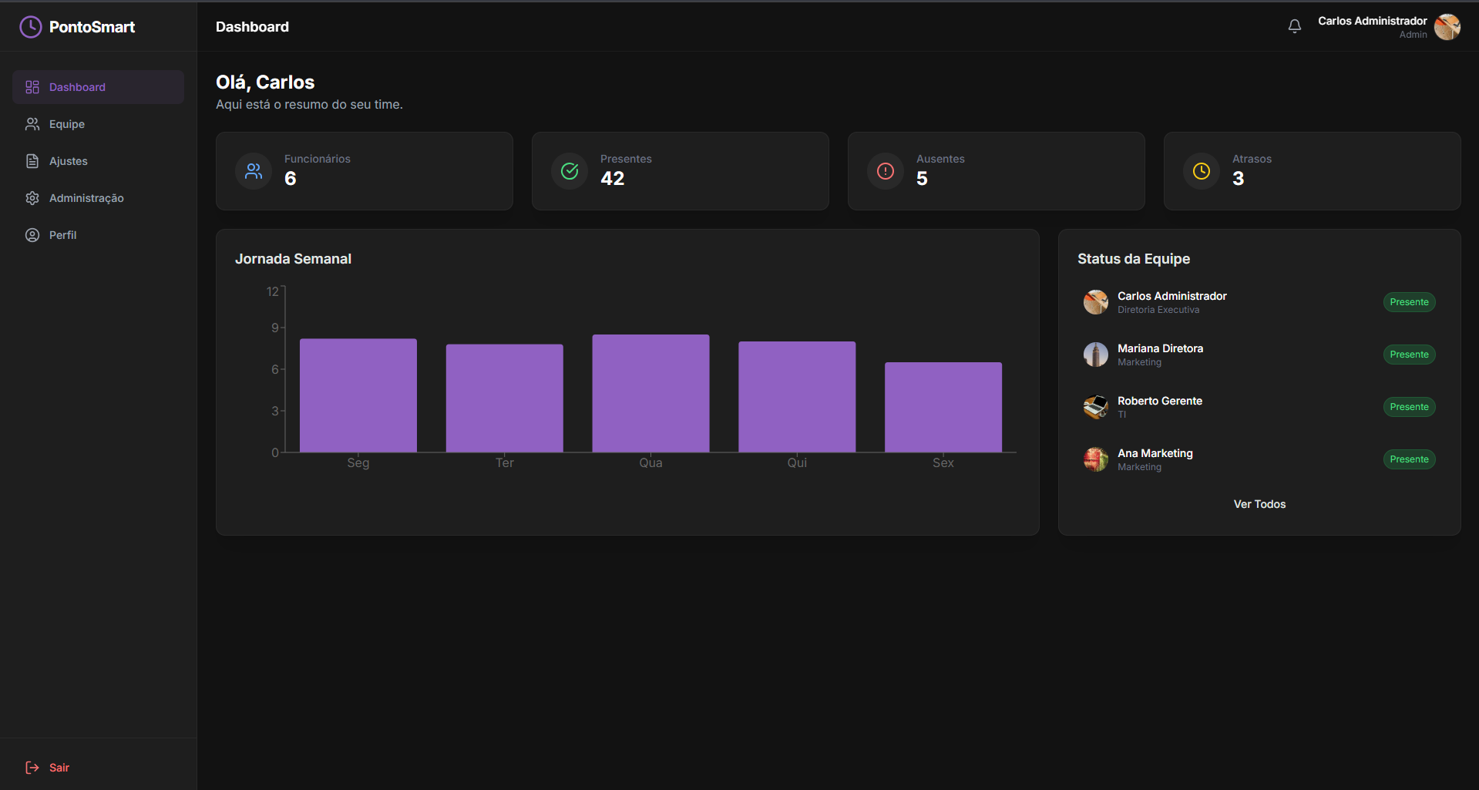
Task: Click the Olá, Carlos greeting
Action: pyautogui.click(x=265, y=82)
